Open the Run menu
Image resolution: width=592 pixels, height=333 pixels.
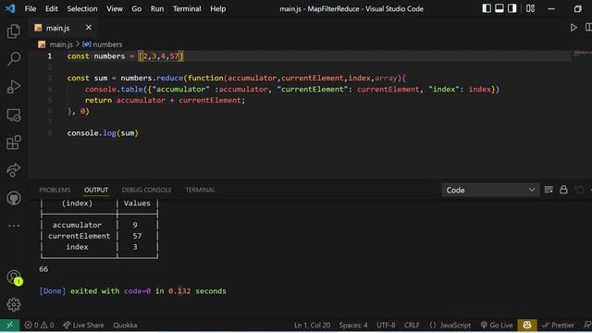click(x=157, y=8)
